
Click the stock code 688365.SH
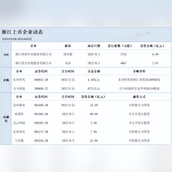(x=41, y=123)
